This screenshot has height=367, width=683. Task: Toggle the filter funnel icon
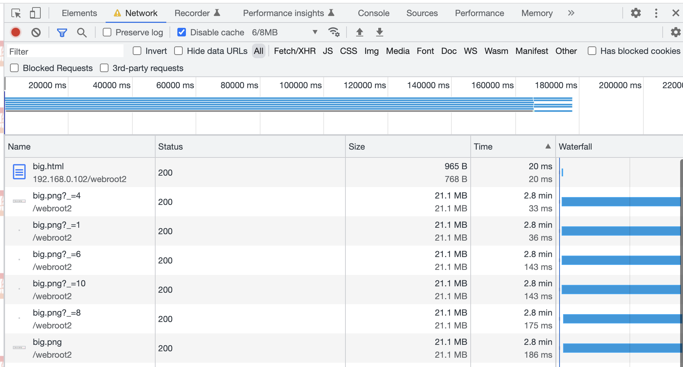click(x=62, y=32)
